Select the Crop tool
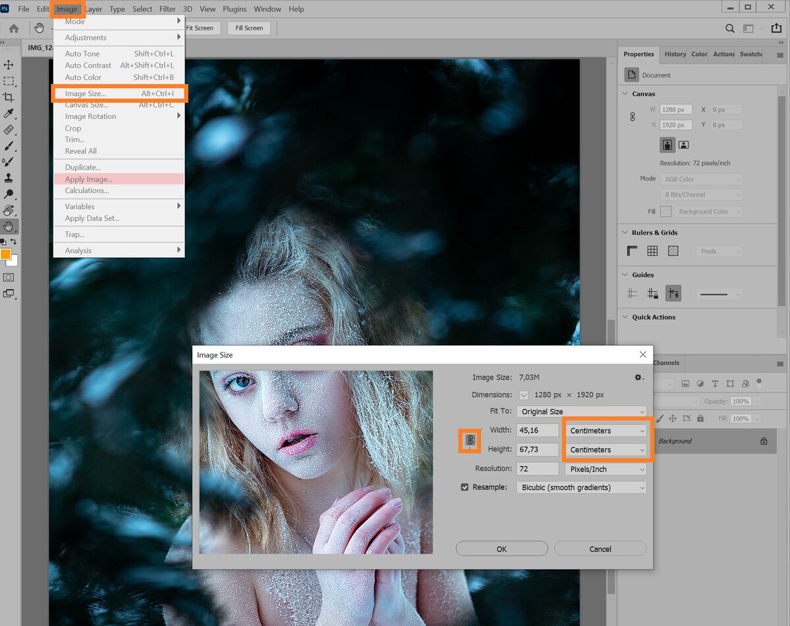The width and height of the screenshot is (790, 626). point(9,97)
